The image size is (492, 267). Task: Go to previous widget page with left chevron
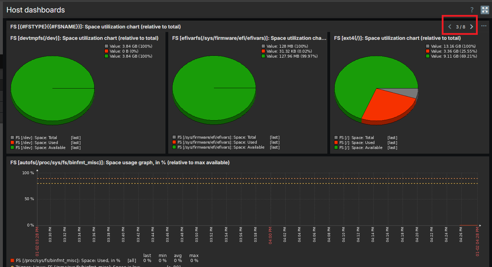450,27
